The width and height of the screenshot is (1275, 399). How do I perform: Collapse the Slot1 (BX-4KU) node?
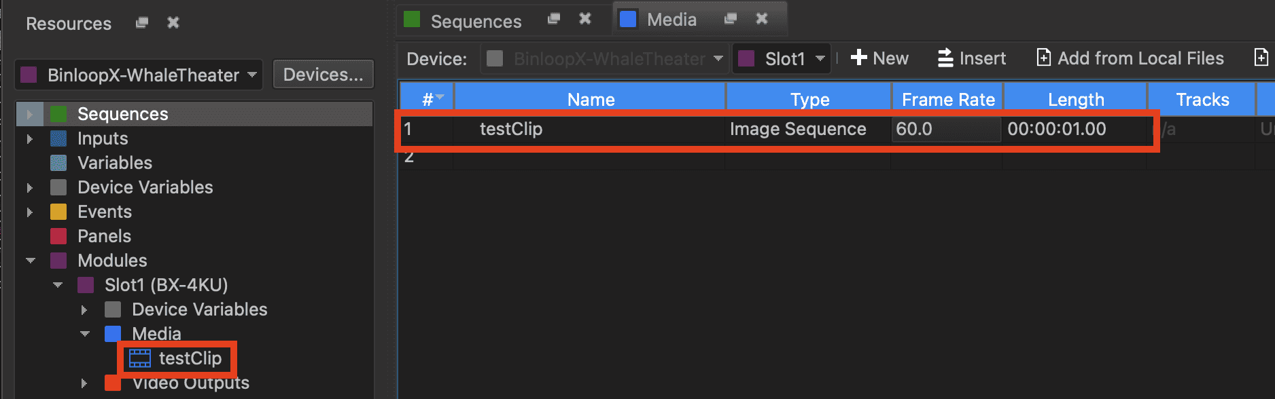58,285
